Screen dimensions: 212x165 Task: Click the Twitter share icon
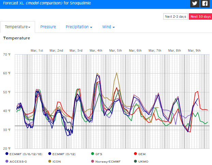195,4
